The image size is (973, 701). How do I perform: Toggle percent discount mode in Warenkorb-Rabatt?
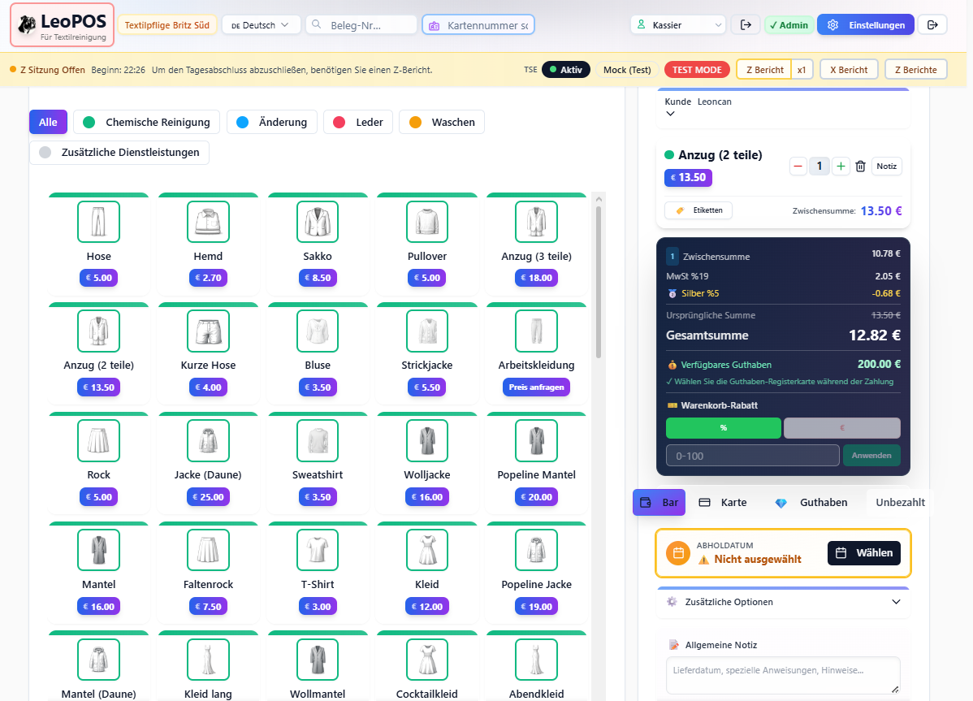coord(723,428)
